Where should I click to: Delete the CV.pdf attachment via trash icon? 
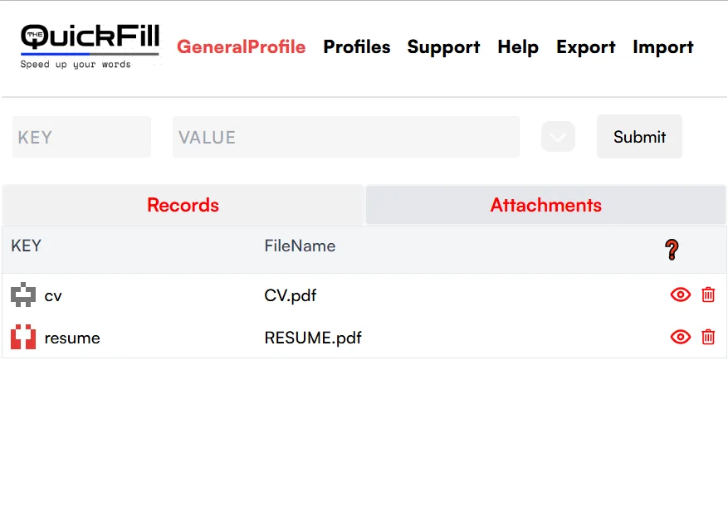(708, 294)
